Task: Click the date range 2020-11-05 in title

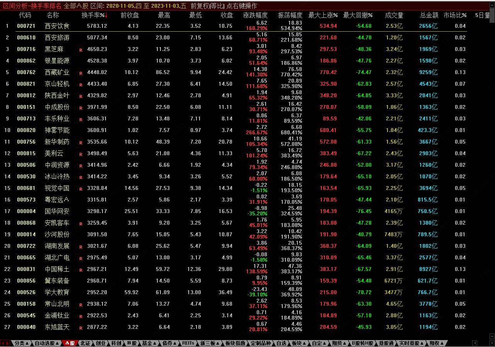Action: (x=120, y=6)
